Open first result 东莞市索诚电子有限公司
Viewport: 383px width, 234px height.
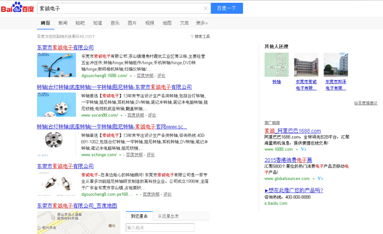tap(65, 47)
